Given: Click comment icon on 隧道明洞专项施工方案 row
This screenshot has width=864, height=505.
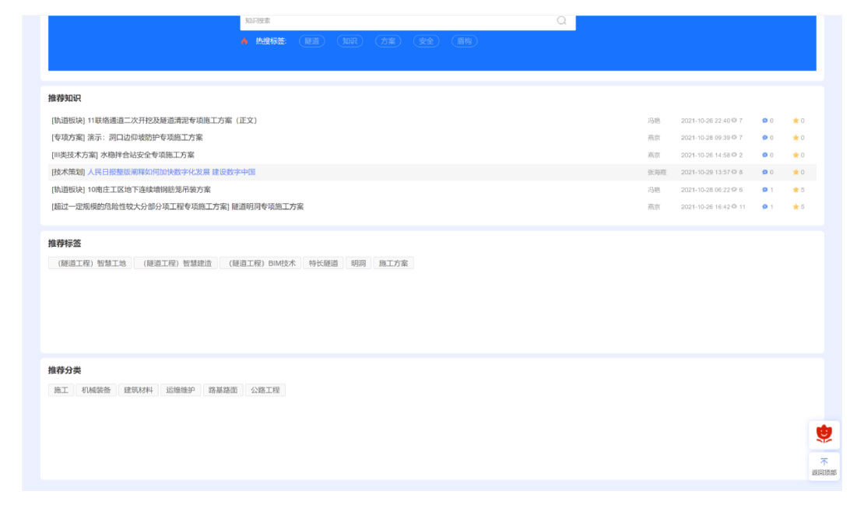Looking at the screenshot, I should (765, 207).
